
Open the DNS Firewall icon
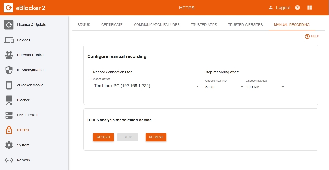[9, 115]
